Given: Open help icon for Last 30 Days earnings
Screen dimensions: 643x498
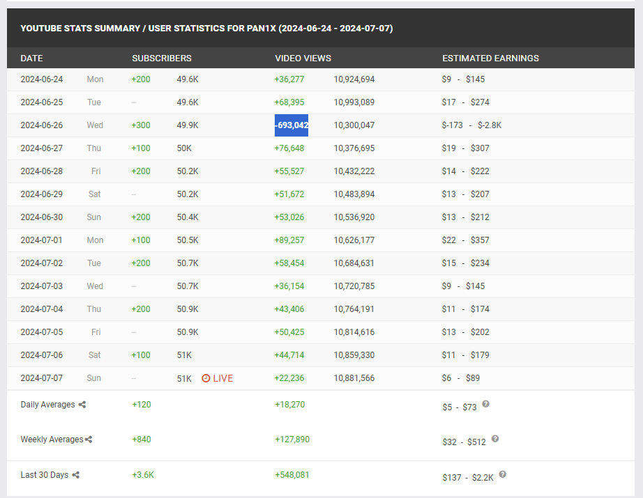Looking at the screenshot, I should click(x=502, y=474).
